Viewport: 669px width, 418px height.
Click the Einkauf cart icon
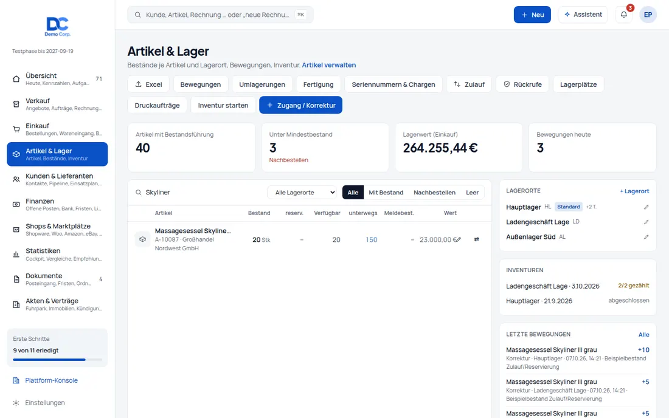coord(16,129)
